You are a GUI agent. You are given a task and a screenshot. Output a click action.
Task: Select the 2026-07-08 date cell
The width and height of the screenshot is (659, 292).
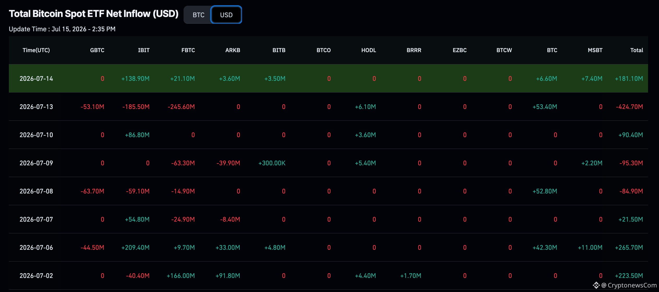(36, 191)
